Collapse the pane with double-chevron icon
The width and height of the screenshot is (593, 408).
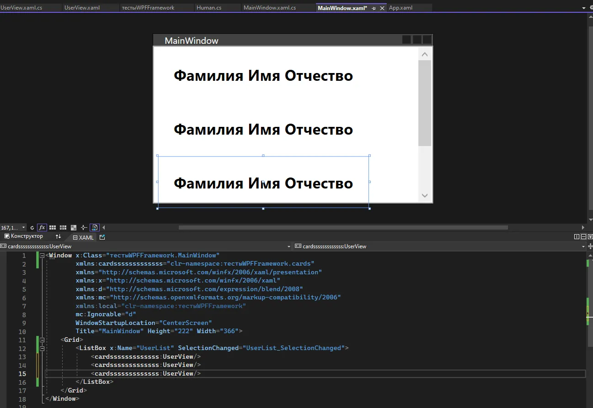pos(590,236)
